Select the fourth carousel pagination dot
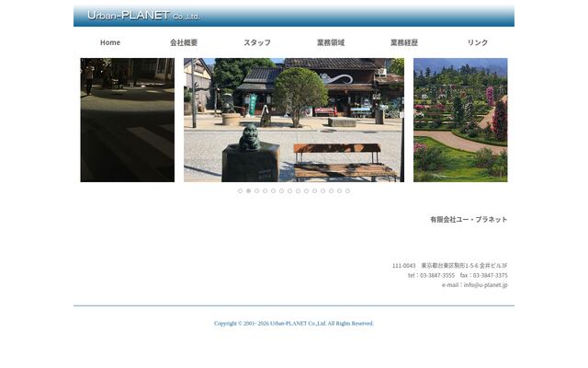The image size is (588, 368). pos(266,191)
